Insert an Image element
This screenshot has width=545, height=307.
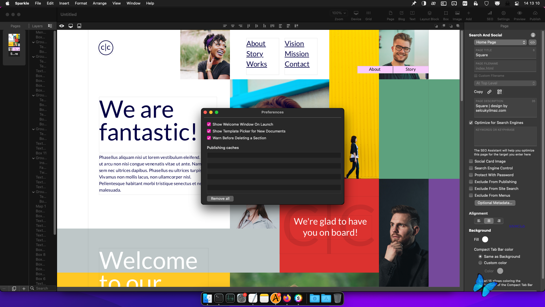(457, 15)
